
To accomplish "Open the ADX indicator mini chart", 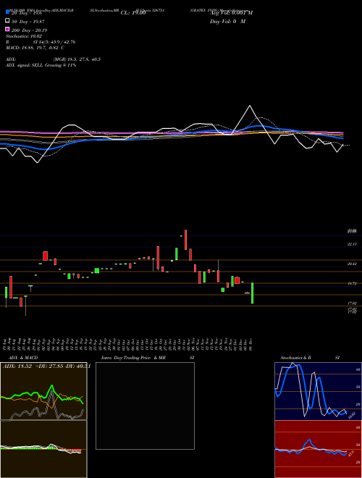I will point(43,391).
